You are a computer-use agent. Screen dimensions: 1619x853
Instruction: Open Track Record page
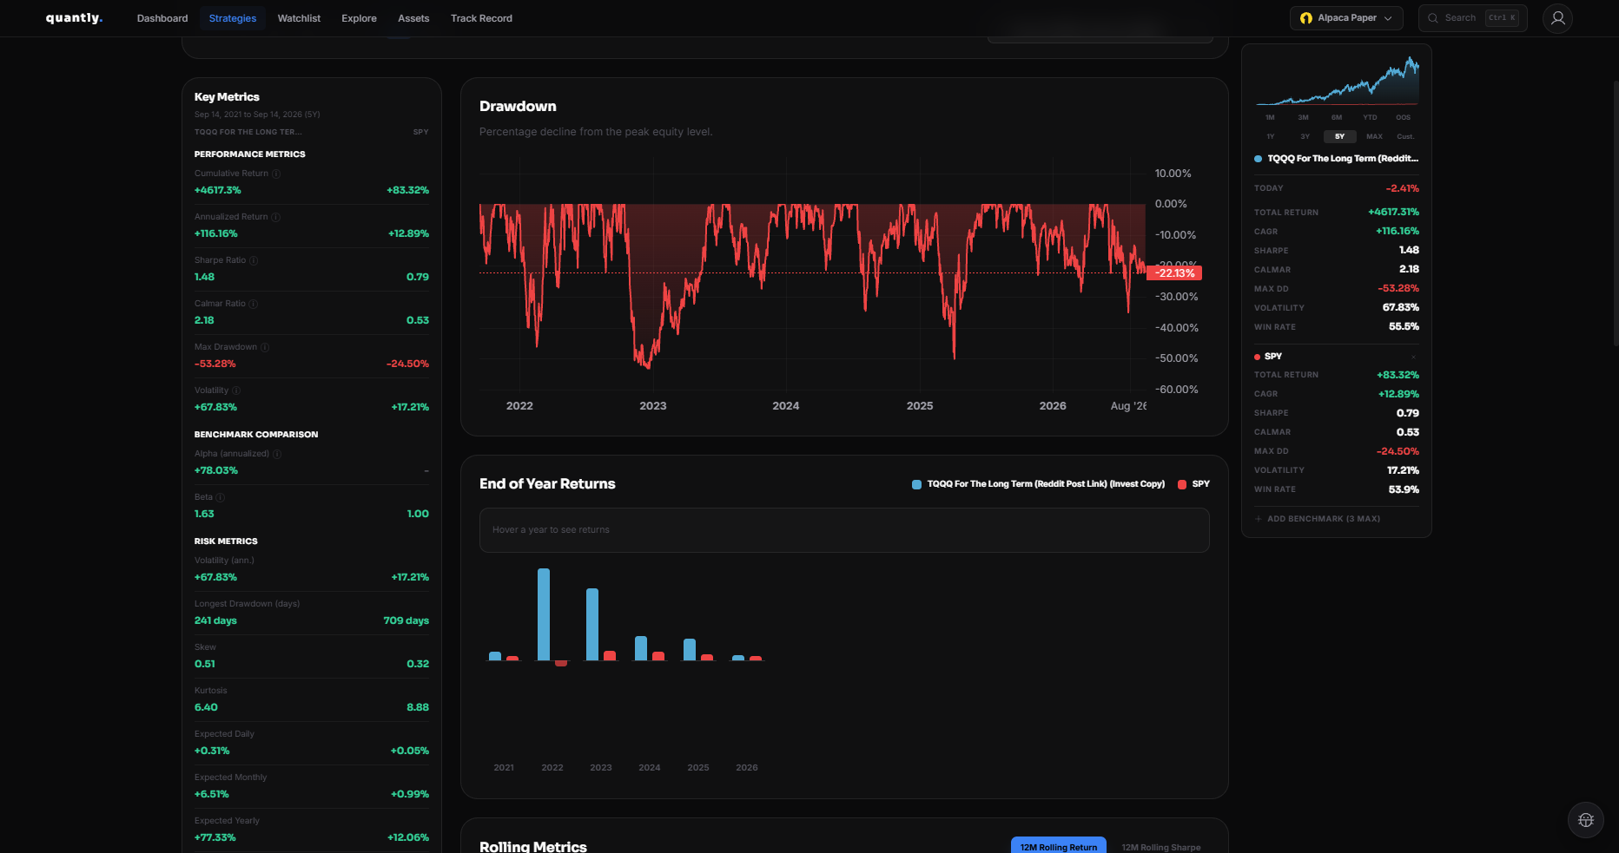coord(481,18)
